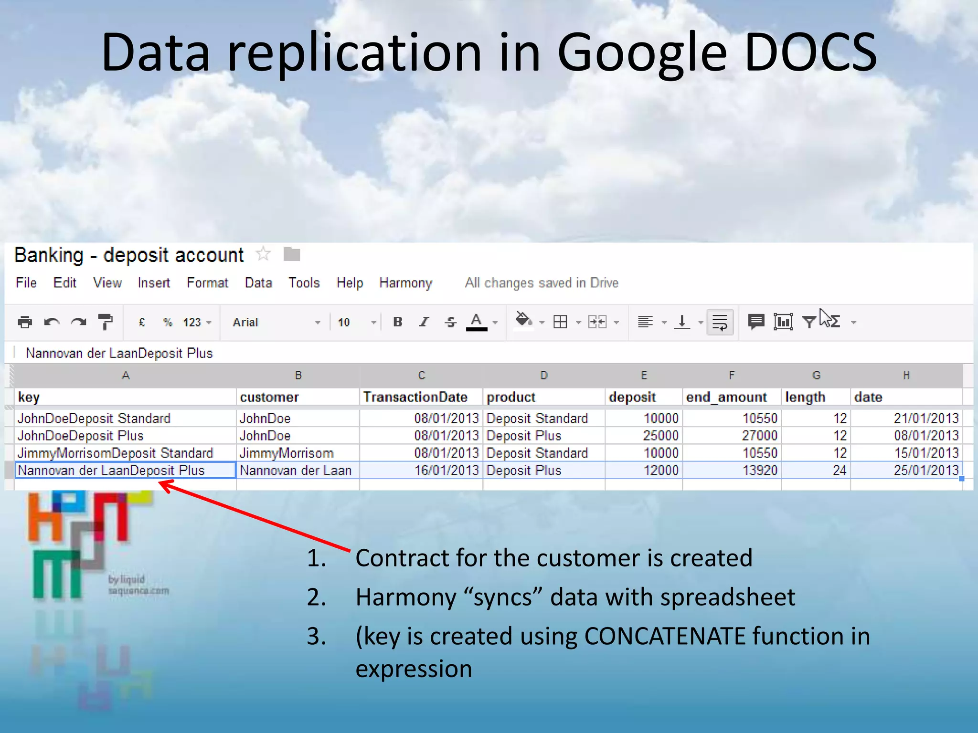Expand the text color dropdown arrow
The height and width of the screenshot is (733, 978).
tap(495, 323)
